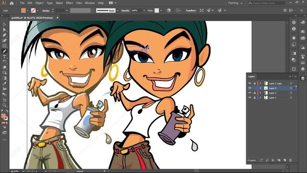Click target circle of Layer 2 copy
This screenshot has width=307, height=173.
(291, 83)
